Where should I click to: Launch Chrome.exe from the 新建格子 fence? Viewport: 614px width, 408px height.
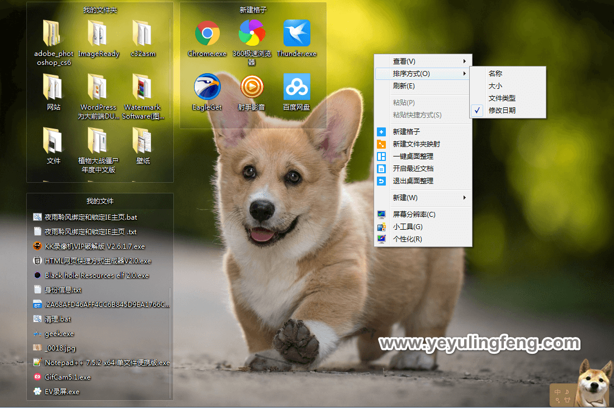(206, 34)
